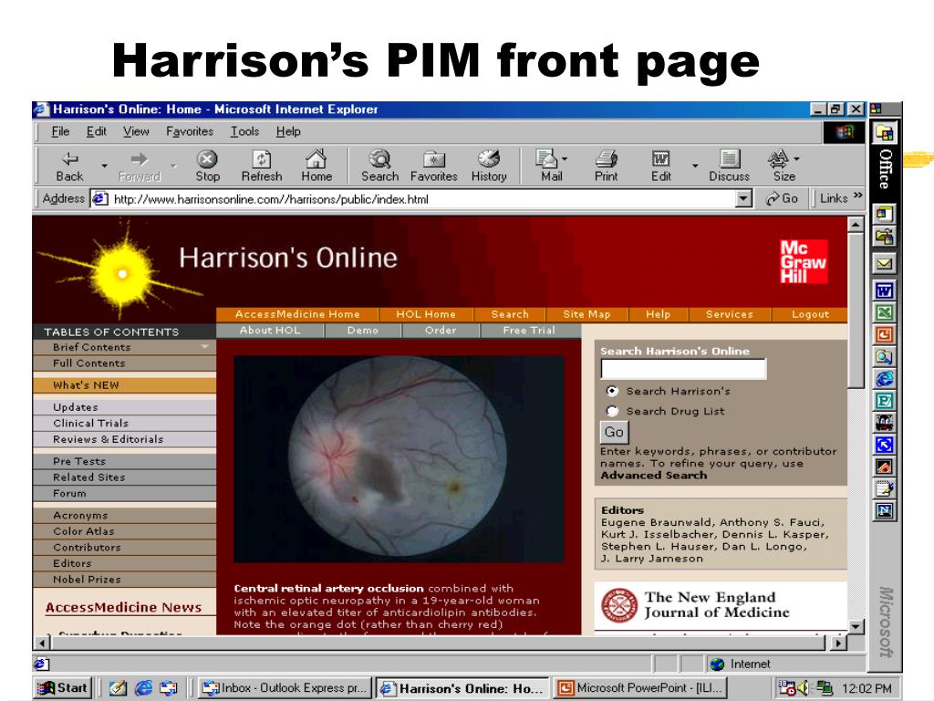Viewport: 934px width, 701px height.
Task: Switch to Microsoft PowerPoint taskbar button
Action: click(x=639, y=688)
